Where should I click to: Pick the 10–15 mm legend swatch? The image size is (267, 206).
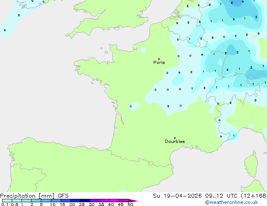coord(56,201)
